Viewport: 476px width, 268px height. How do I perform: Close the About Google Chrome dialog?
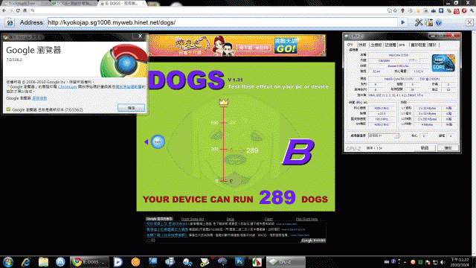pyautogui.click(x=140, y=36)
